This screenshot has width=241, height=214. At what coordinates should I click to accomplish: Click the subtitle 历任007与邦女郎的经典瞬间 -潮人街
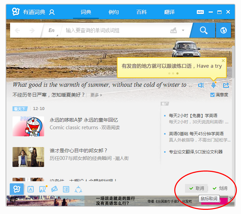coord(89,158)
